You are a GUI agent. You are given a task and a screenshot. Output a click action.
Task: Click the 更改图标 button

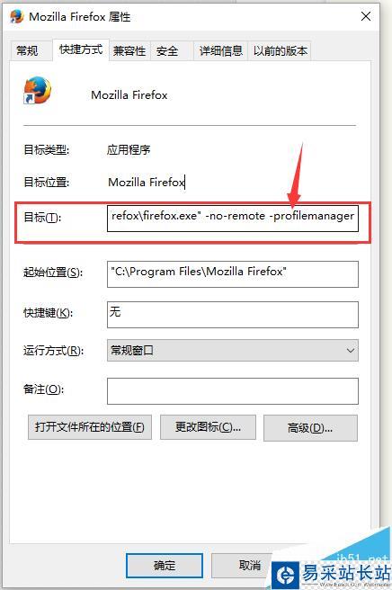(208, 427)
